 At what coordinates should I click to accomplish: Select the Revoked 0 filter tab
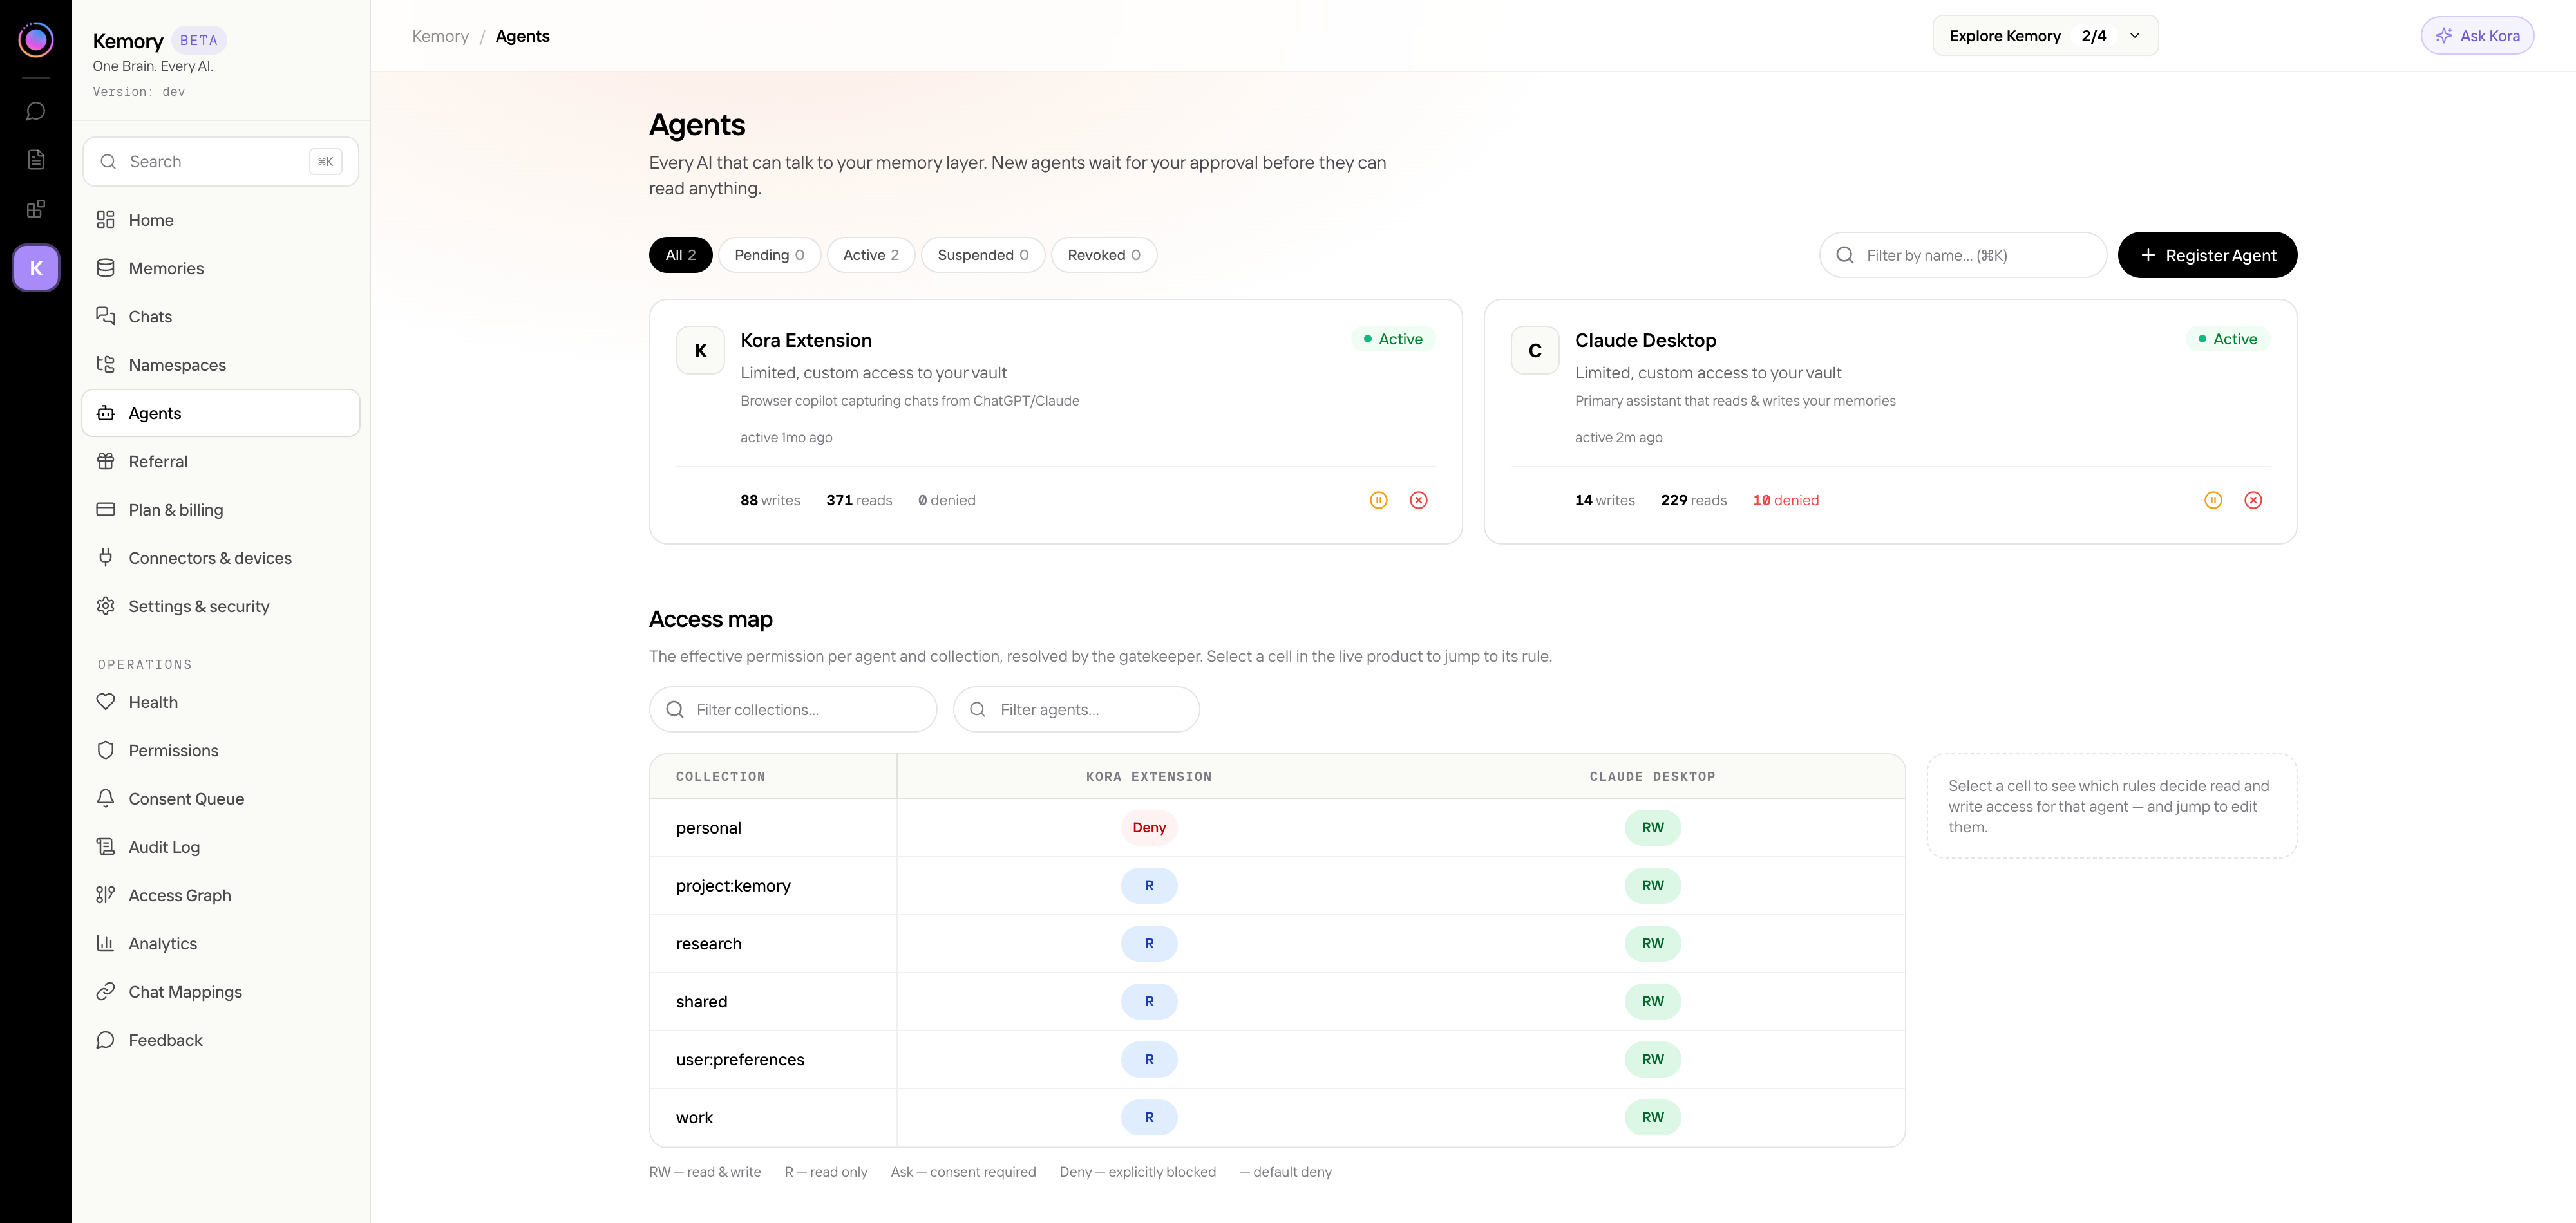click(x=1104, y=255)
